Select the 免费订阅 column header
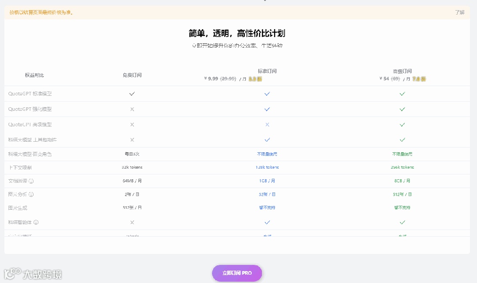The image size is (477, 283). click(132, 75)
